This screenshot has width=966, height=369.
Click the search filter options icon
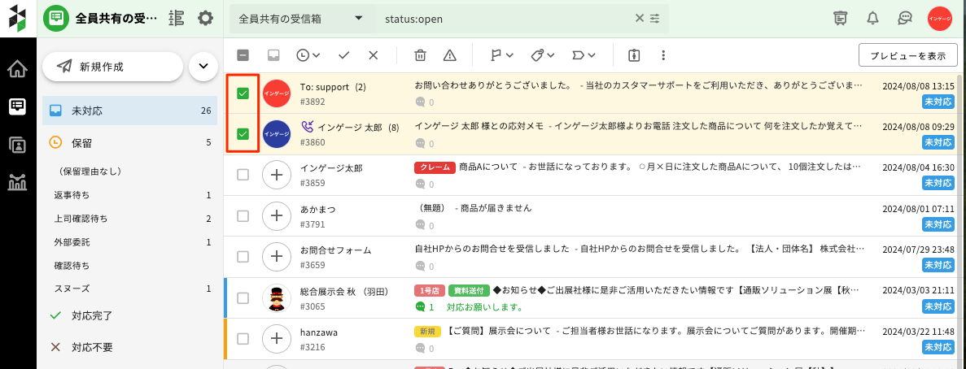654,19
